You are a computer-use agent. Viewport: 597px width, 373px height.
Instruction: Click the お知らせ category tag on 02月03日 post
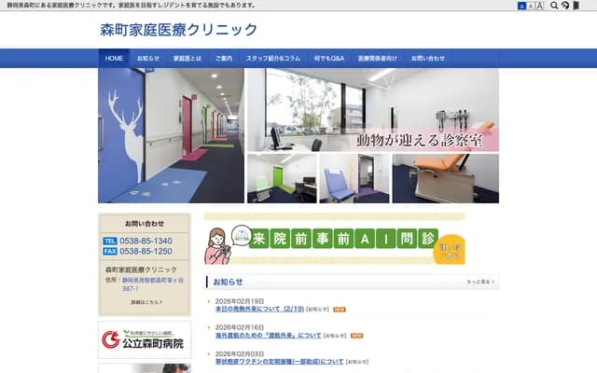tap(356, 362)
